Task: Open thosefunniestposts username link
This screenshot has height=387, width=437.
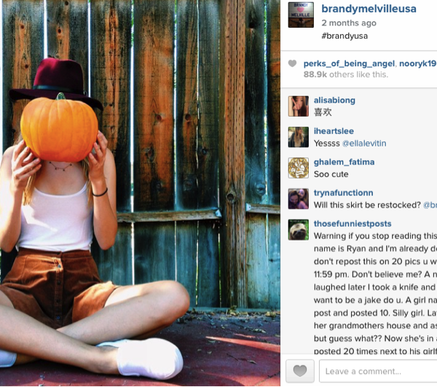Action: pyautogui.click(x=353, y=224)
